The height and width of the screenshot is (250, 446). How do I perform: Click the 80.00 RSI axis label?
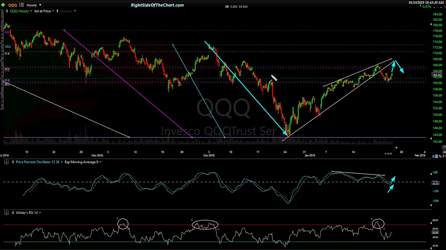pos(435,220)
